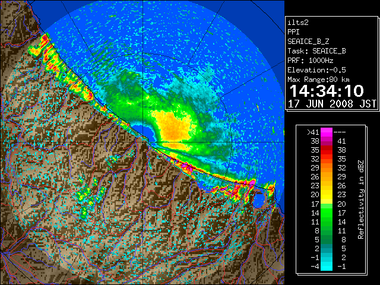Click the 'SEAICE_B_Z' product name
The height and width of the screenshot is (285, 380).
click(x=308, y=42)
